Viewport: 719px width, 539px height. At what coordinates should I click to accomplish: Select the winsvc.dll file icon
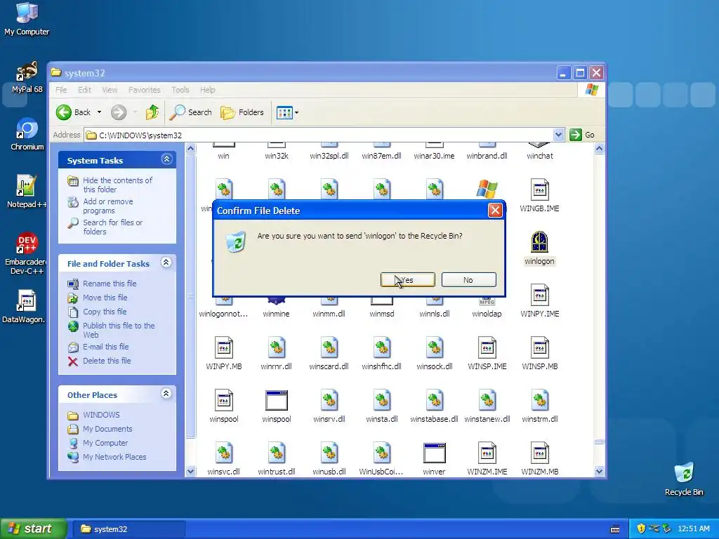pyautogui.click(x=224, y=453)
